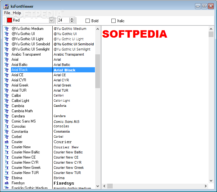Click the icon next to Arial Greek
The image size is (217, 192).
(6, 85)
